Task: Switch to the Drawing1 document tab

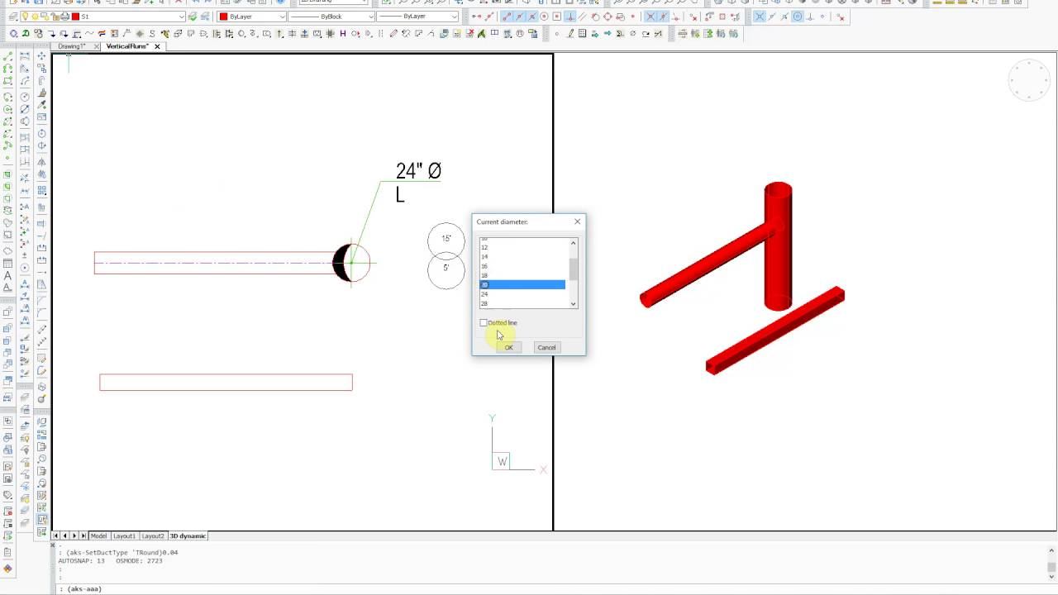Action: (x=71, y=46)
